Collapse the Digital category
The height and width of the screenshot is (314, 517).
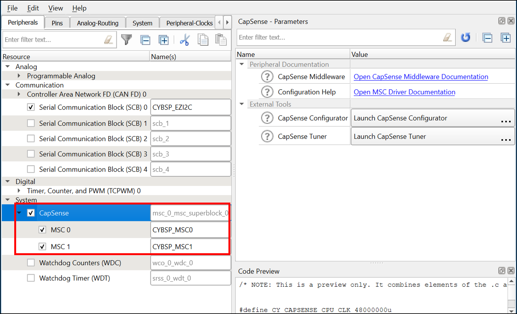tap(8, 181)
